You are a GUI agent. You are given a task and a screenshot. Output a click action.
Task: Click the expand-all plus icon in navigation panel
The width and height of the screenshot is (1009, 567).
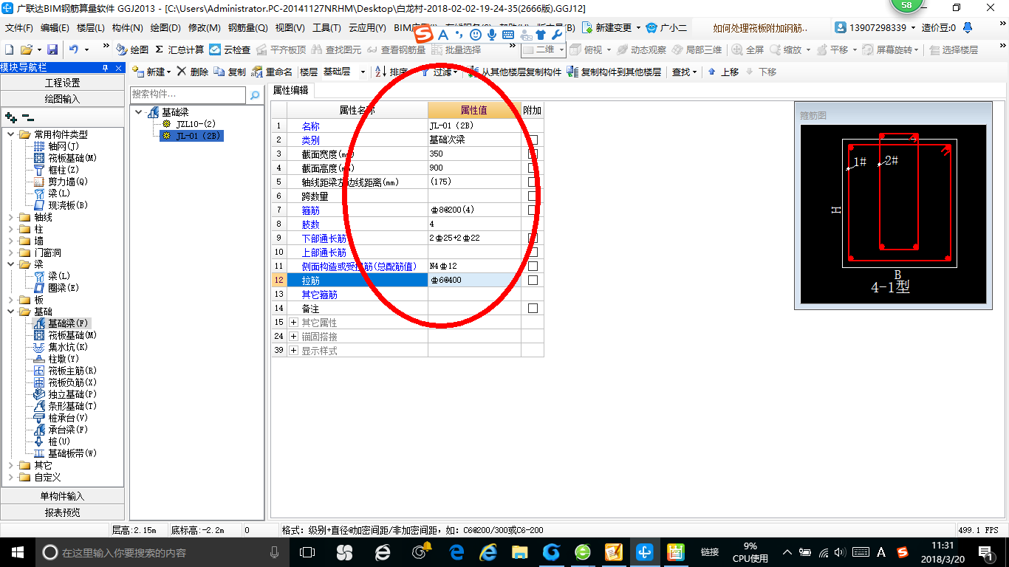[x=10, y=117]
